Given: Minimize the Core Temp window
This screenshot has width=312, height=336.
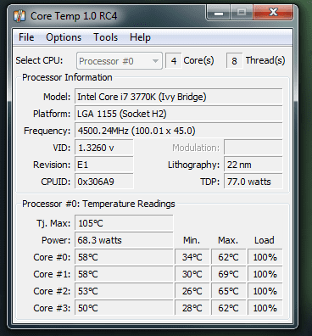Looking at the screenshot, I should point(219,13).
